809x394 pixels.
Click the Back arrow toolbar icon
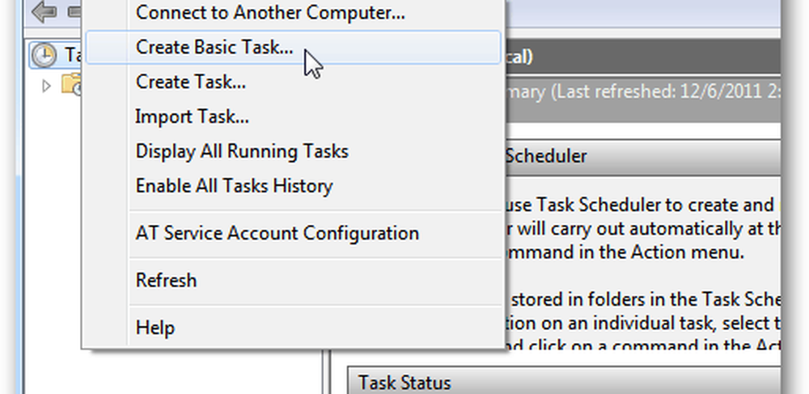[44, 11]
